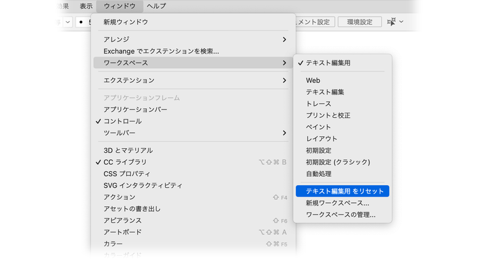Switch to the Web workspace
The width and height of the screenshot is (478, 259).
point(313,80)
